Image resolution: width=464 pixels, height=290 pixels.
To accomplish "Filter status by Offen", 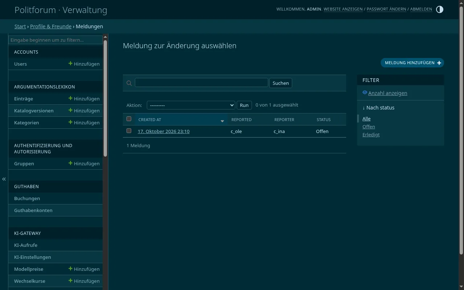I will tap(369, 127).
